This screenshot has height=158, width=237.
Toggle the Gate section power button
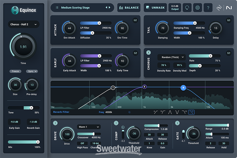click(x=177, y=123)
